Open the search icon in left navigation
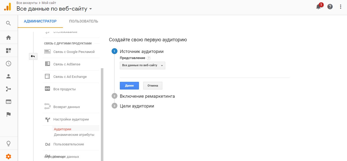Viewport: 347px width, 161px height. (9, 23)
